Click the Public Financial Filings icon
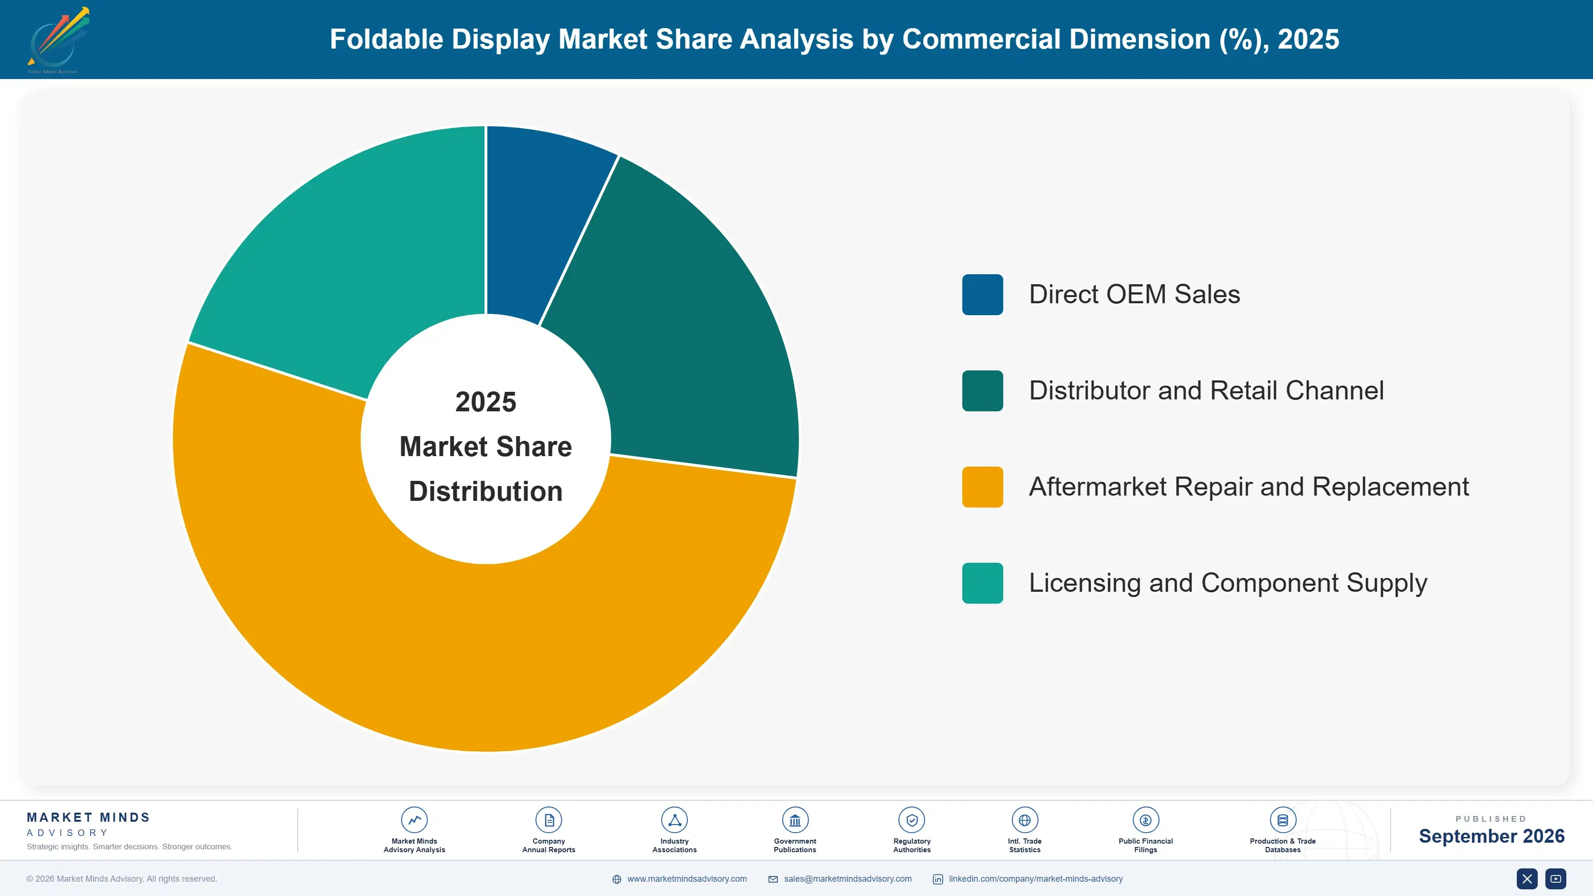The height and width of the screenshot is (896, 1593). [1145, 820]
